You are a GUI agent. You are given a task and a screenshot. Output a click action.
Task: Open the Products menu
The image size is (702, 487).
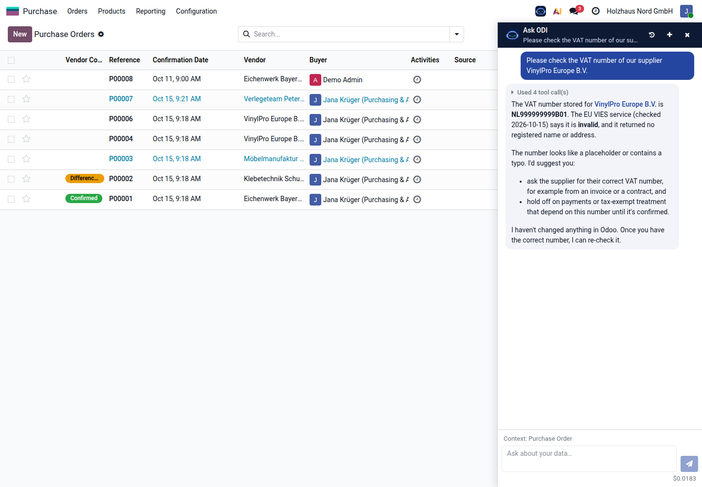[x=112, y=11]
